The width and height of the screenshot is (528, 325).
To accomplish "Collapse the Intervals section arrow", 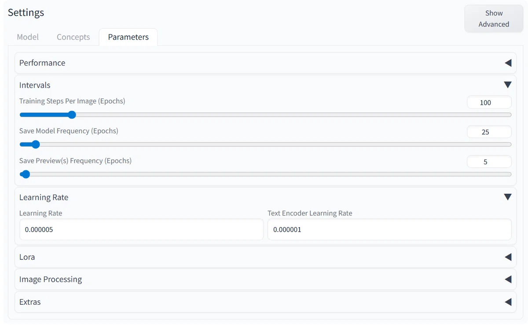I will coord(508,85).
